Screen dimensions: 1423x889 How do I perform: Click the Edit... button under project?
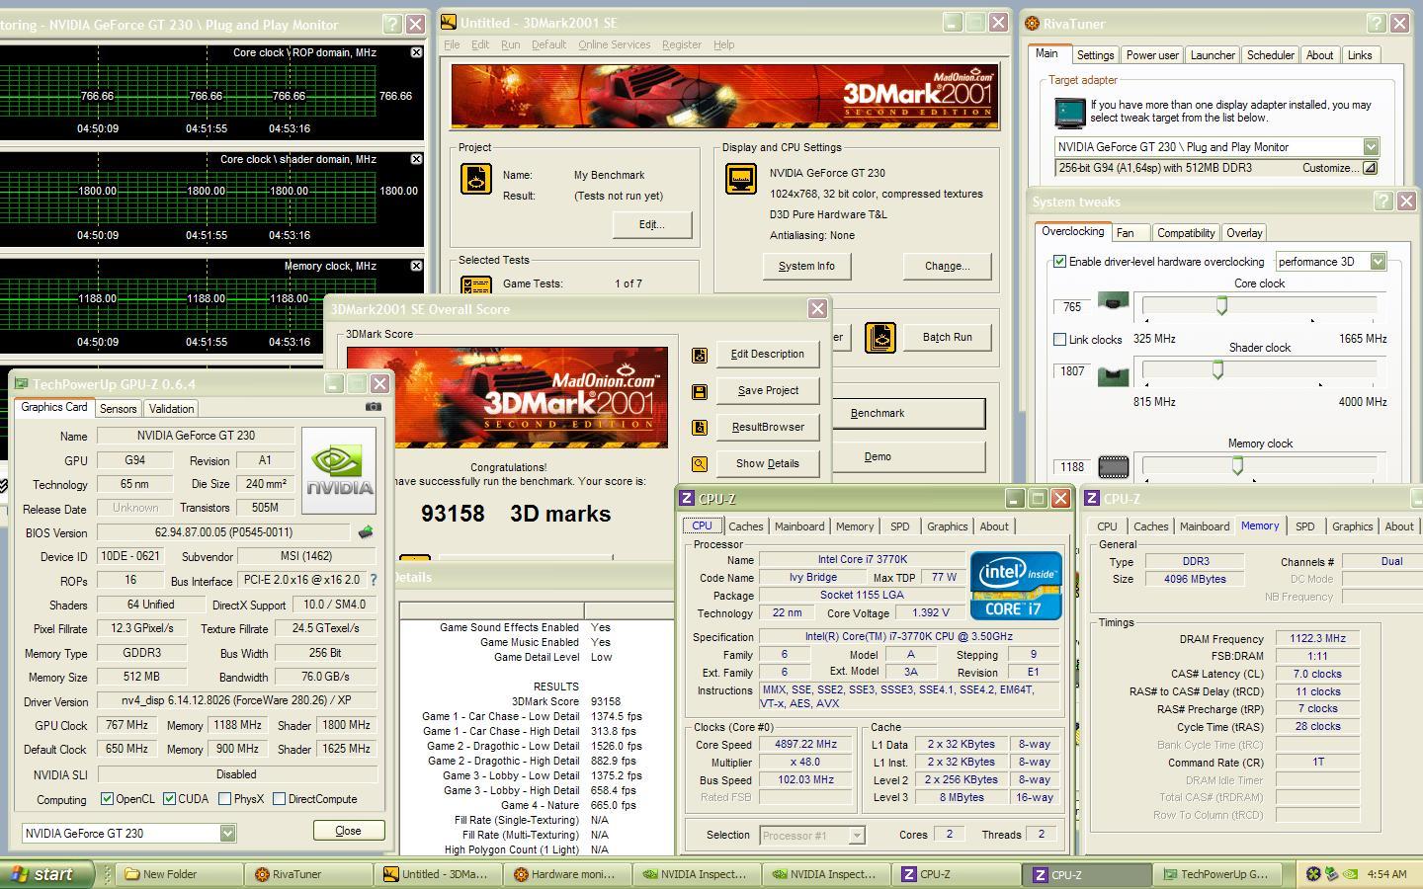click(651, 224)
